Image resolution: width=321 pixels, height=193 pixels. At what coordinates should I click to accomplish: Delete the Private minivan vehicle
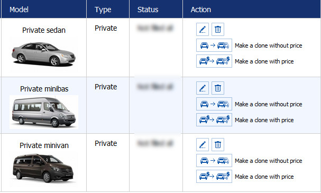pyautogui.click(x=218, y=145)
